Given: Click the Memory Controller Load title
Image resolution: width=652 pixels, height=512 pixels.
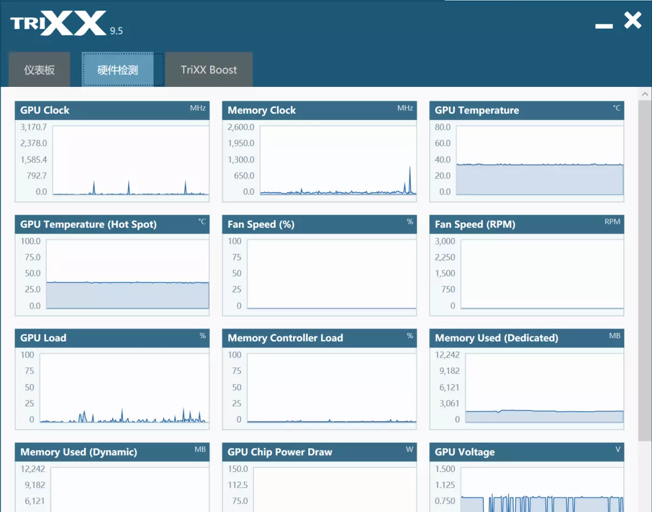Looking at the screenshot, I should (x=286, y=338).
